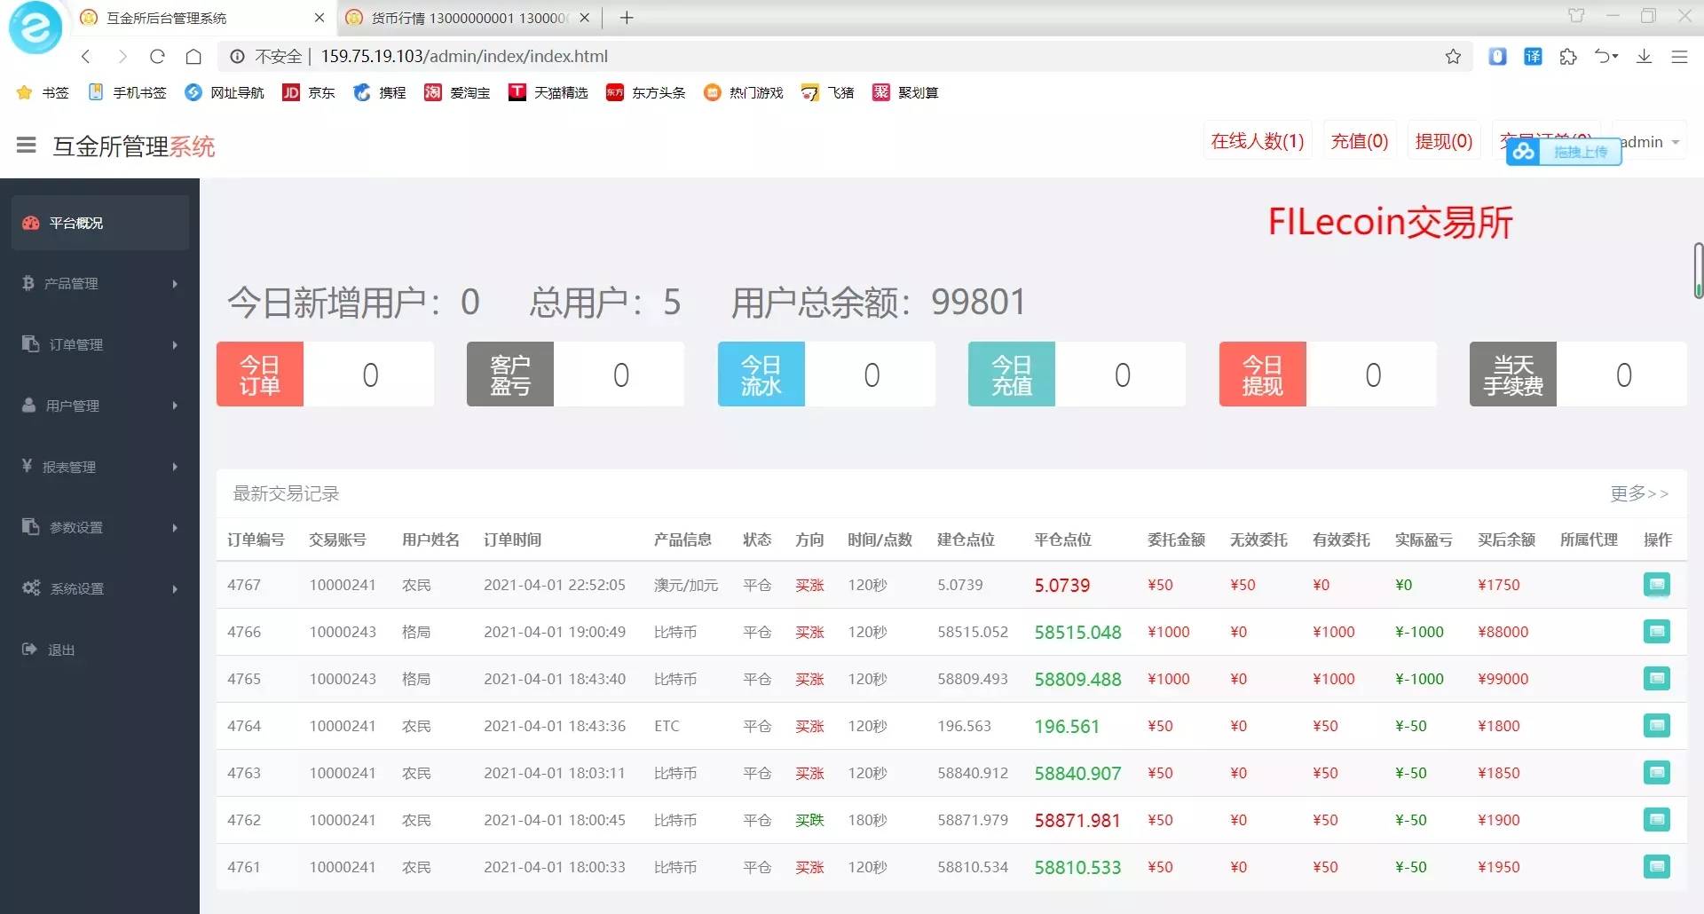Open the 更多>> transaction records link

click(x=1637, y=494)
